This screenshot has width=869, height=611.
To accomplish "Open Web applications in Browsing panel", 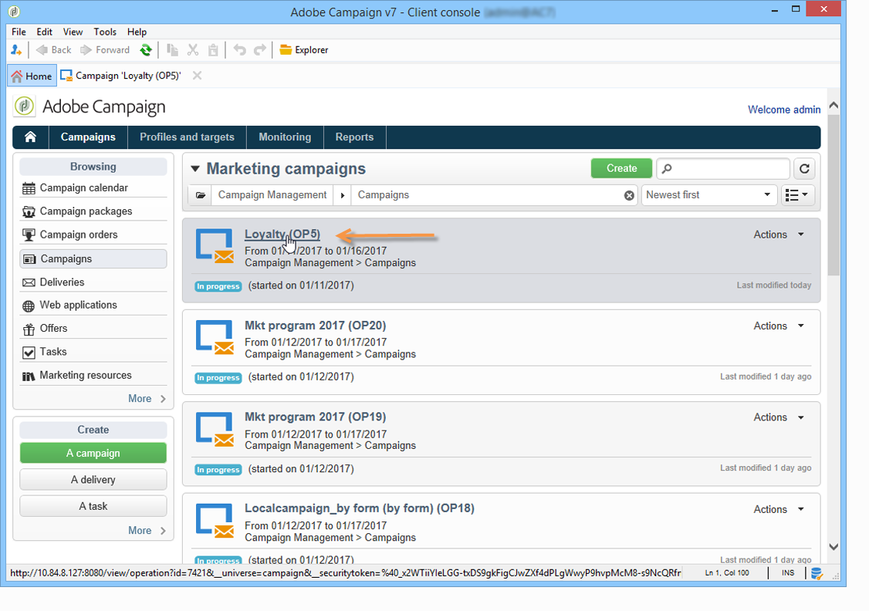I will click(93, 305).
